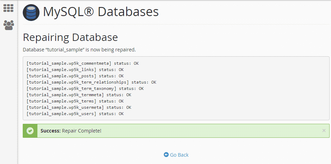
Task: Click the Repairing Database heading
Action: 70,37
